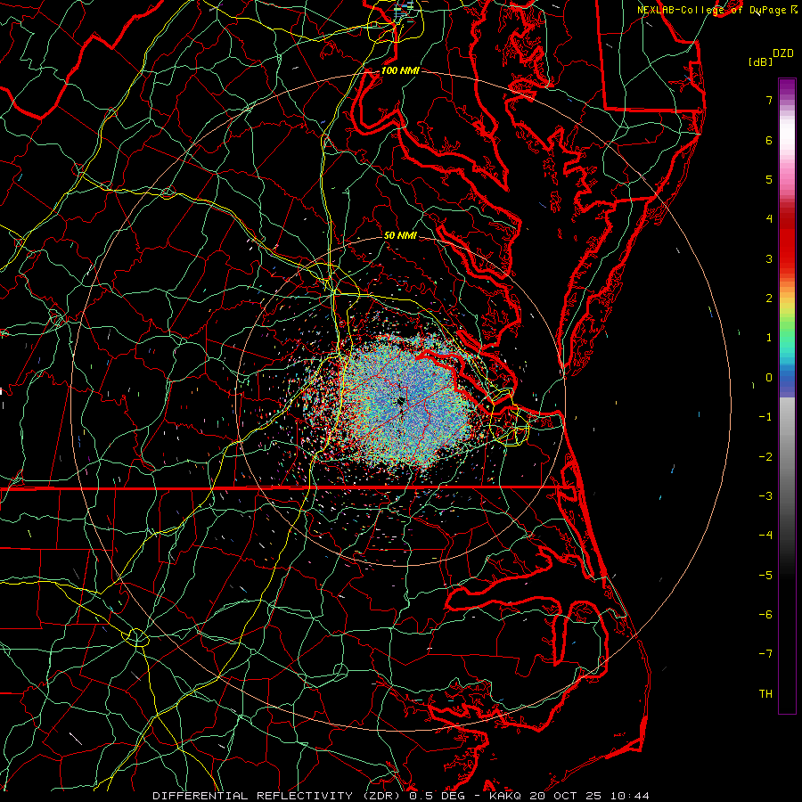Click the -5 value on color scale
The image size is (802, 802).
pyautogui.click(x=765, y=576)
